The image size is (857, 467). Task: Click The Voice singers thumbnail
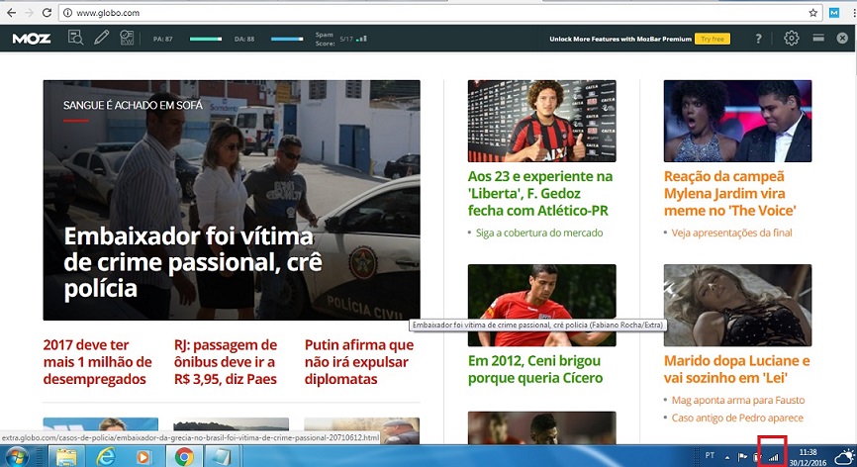coord(737,121)
